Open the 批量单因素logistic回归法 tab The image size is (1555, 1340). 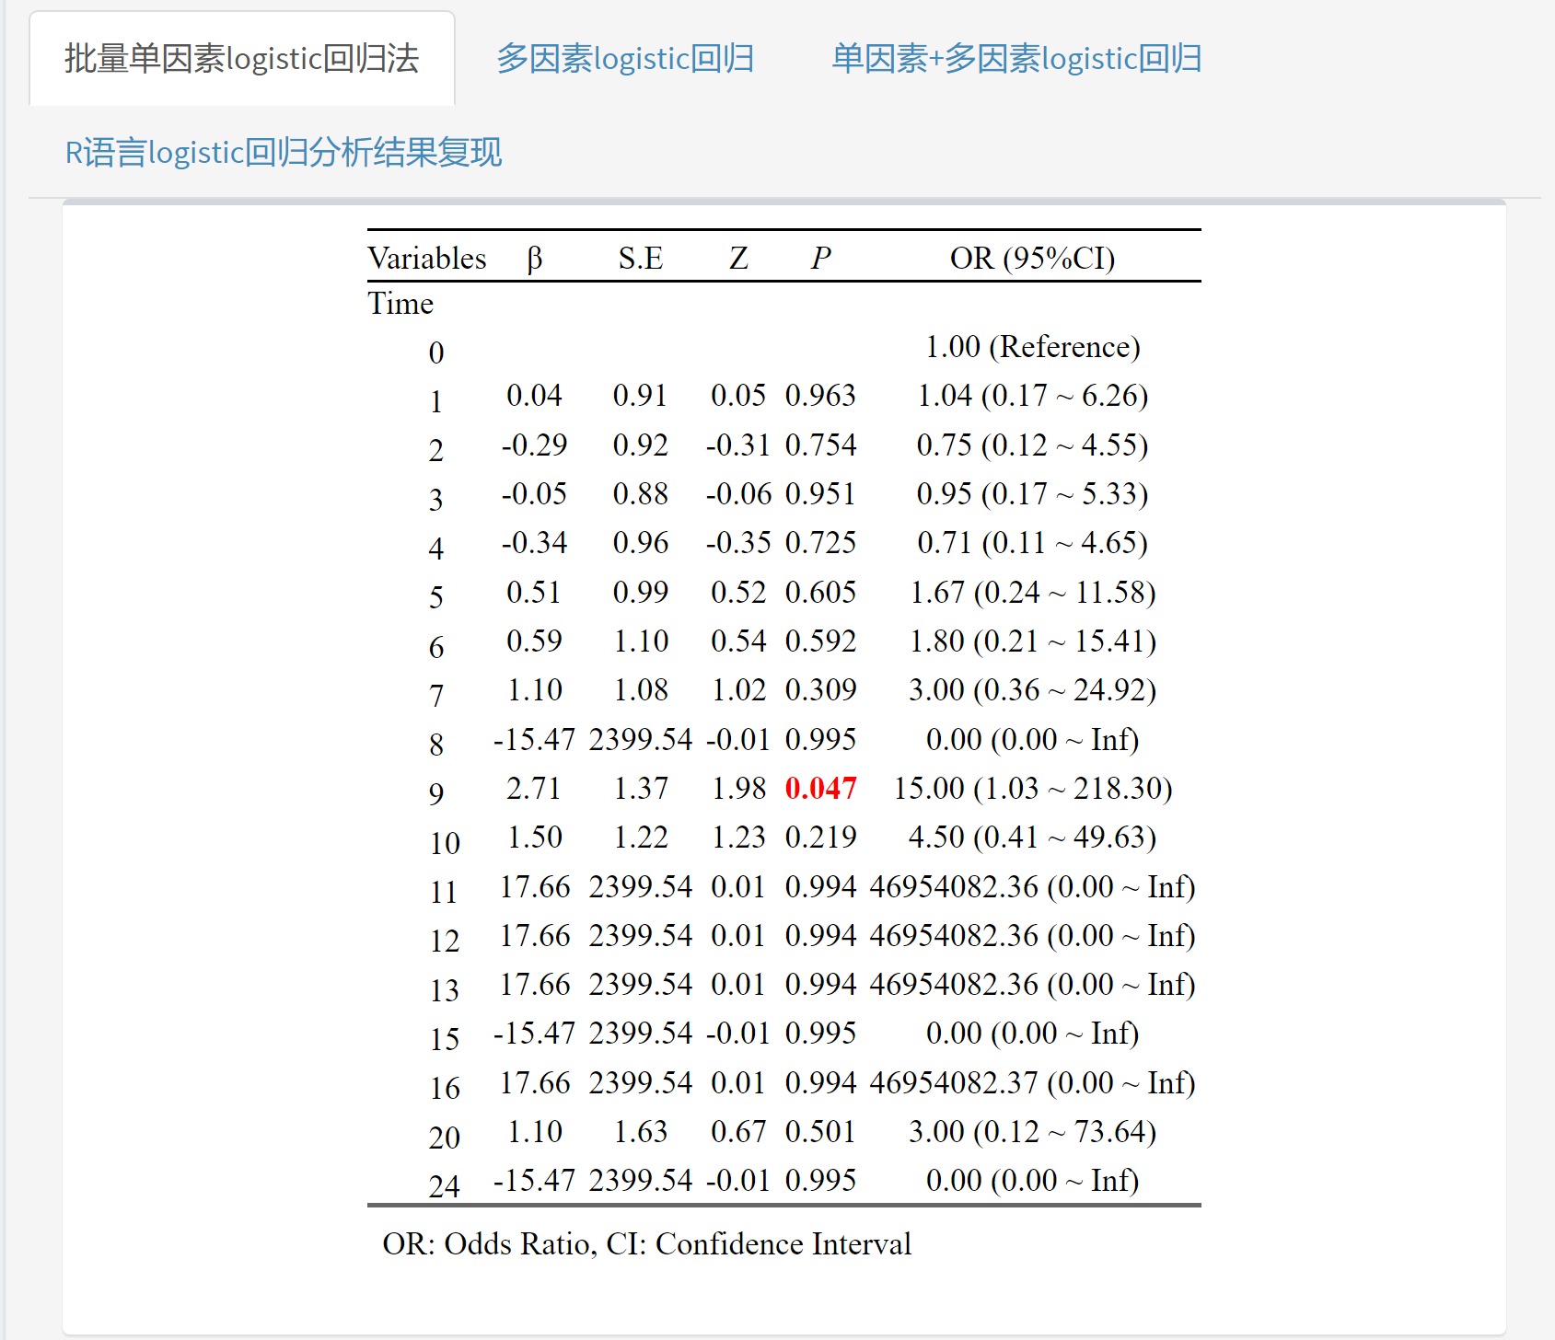click(x=241, y=59)
